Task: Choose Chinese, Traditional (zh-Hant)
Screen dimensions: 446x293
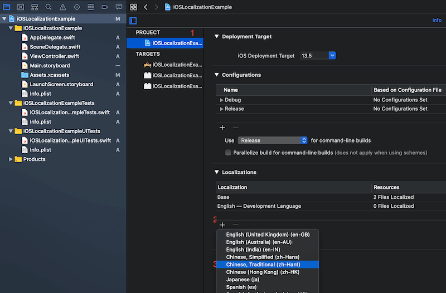Action: pyautogui.click(x=268, y=265)
